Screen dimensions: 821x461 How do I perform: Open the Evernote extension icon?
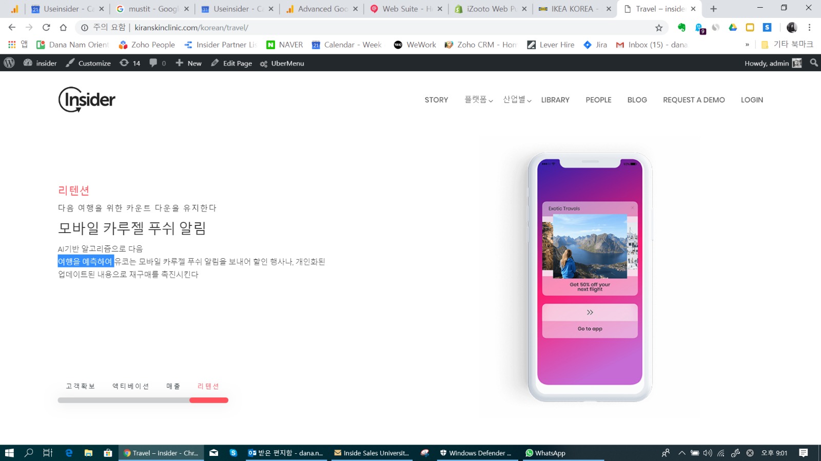(681, 28)
